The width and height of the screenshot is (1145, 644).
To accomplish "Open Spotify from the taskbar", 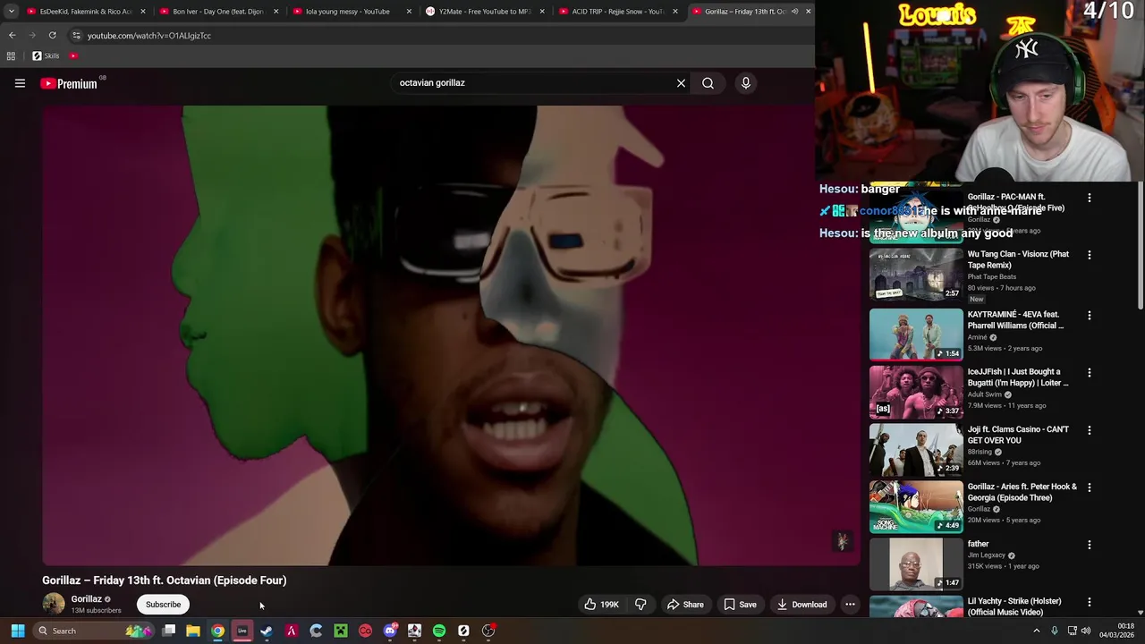I will 438,631.
